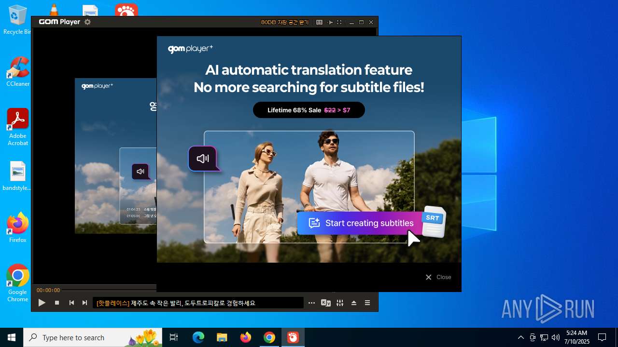Open Microsoft Edge from taskbar
The image size is (618, 347).
198,337
